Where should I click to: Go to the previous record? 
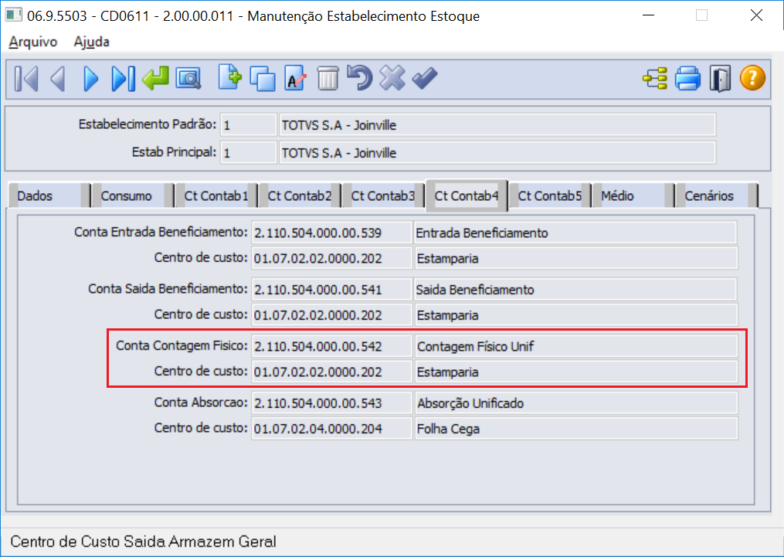coord(58,79)
